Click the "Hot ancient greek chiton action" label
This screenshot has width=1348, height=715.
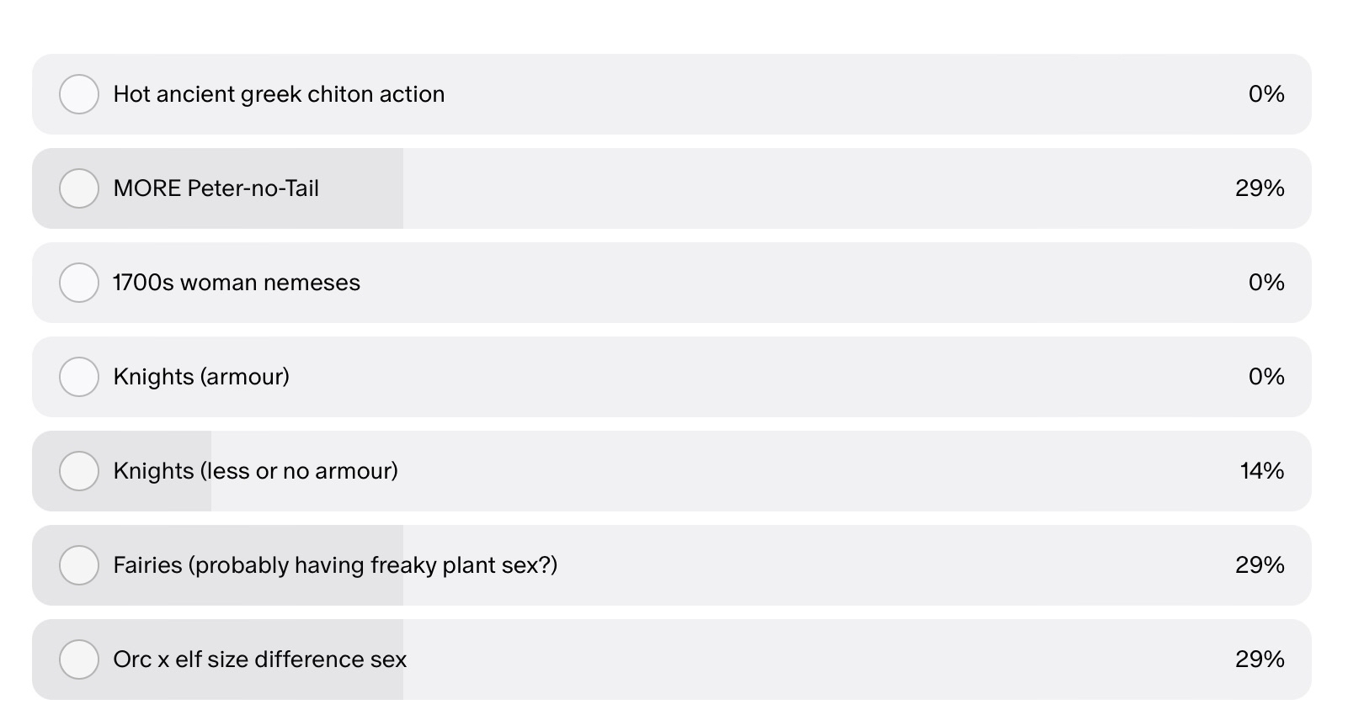[x=279, y=94]
